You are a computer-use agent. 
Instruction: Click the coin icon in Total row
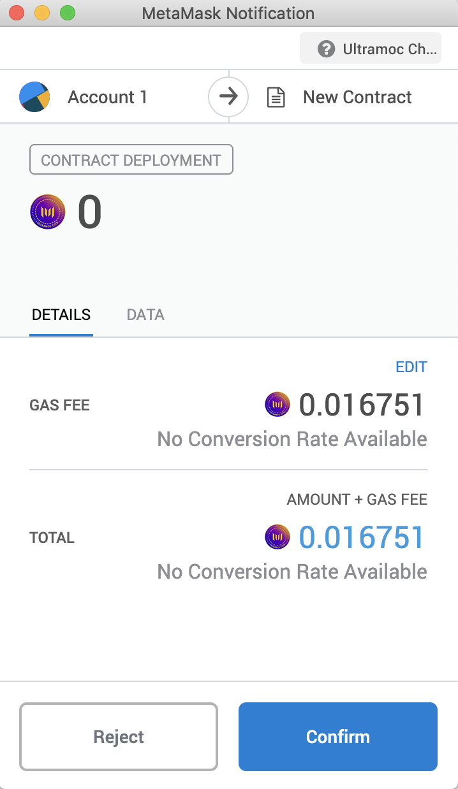pyautogui.click(x=277, y=537)
